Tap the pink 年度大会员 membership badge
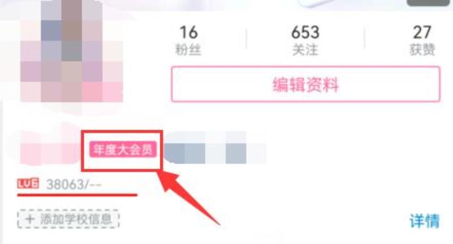This screenshot has width=453, height=244. point(123,150)
